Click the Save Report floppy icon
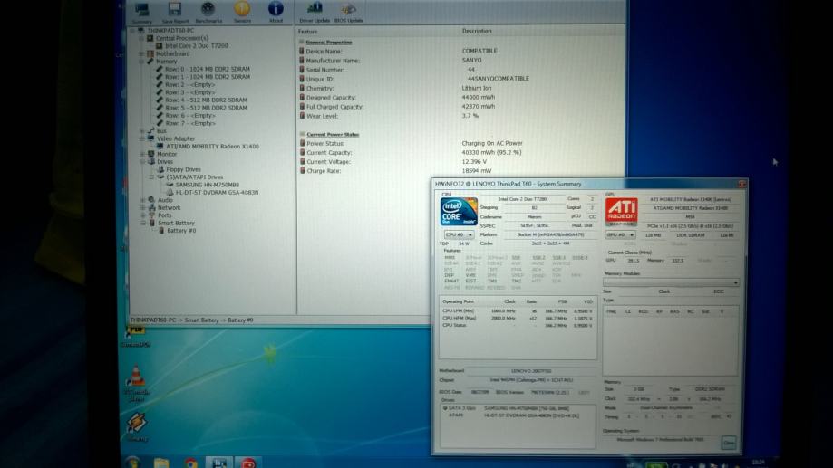833x468 pixels. pyautogui.click(x=176, y=12)
